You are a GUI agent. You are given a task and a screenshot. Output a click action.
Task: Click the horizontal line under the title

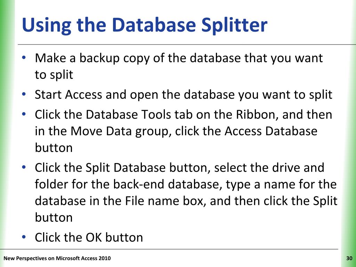coord(187,44)
